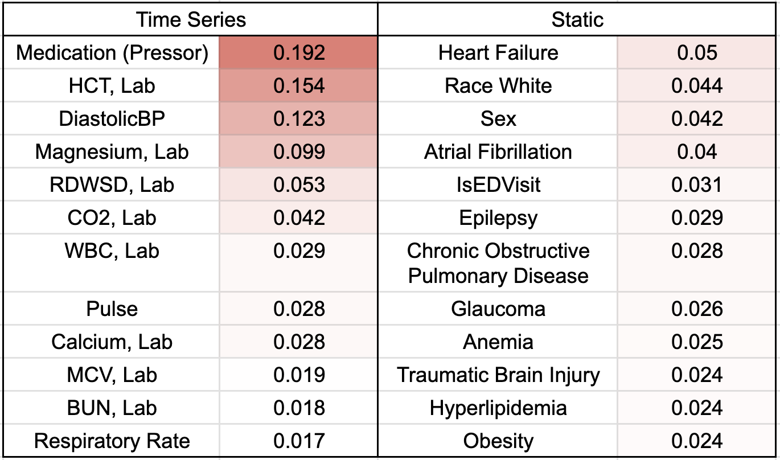The width and height of the screenshot is (780, 460).
Task: Click the Atrial Fibrillation cell
Action: coord(498,152)
